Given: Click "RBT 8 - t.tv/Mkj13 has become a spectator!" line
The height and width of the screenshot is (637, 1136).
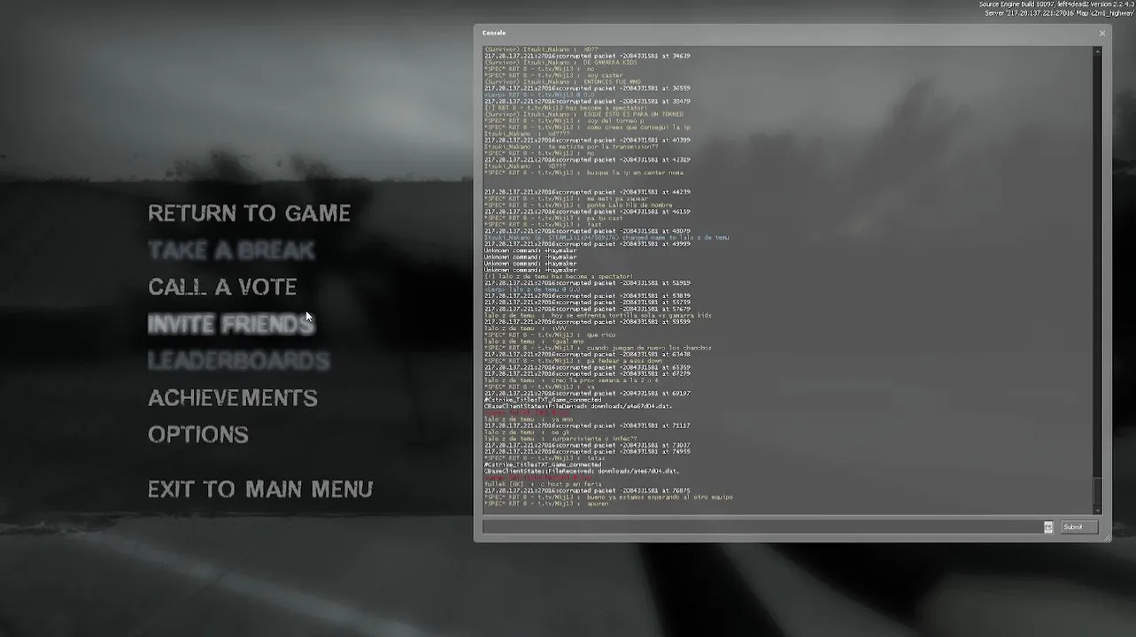Looking at the screenshot, I should [x=566, y=108].
